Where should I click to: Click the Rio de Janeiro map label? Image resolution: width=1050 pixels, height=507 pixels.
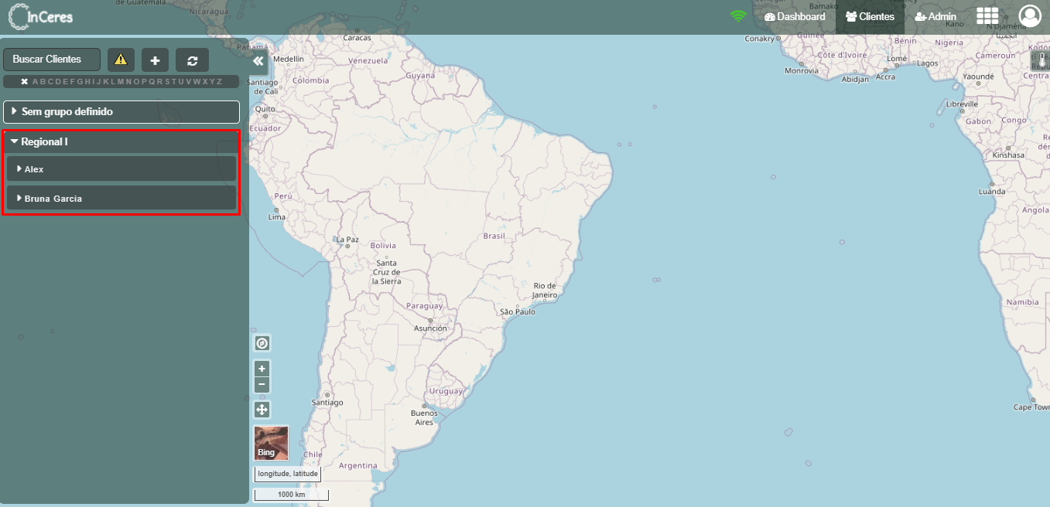(545, 290)
